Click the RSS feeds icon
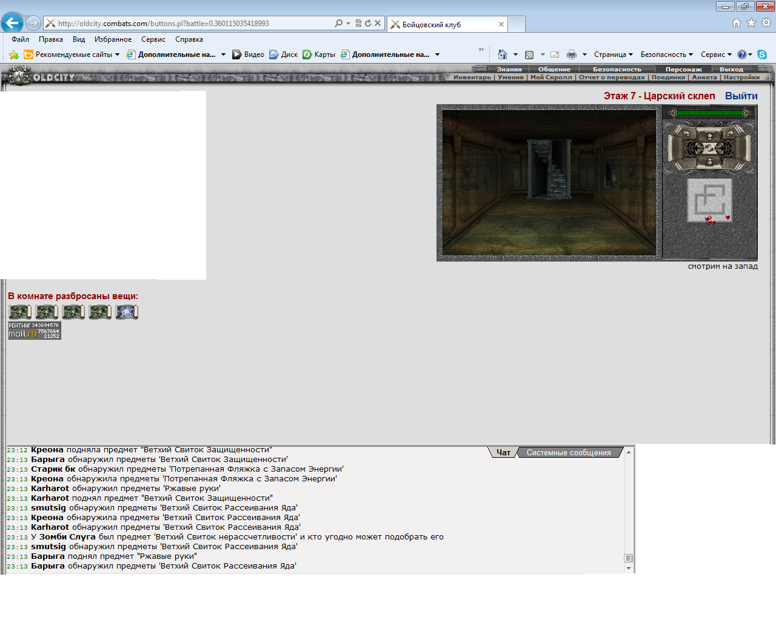Image resolution: width=776 pixels, height=620 pixels. 529,54
